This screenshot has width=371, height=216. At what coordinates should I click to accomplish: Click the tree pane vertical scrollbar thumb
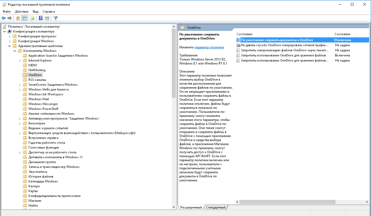tap(174, 63)
